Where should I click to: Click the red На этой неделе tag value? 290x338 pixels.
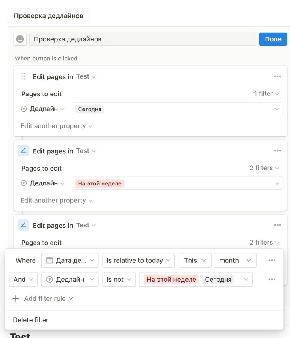coord(100,183)
